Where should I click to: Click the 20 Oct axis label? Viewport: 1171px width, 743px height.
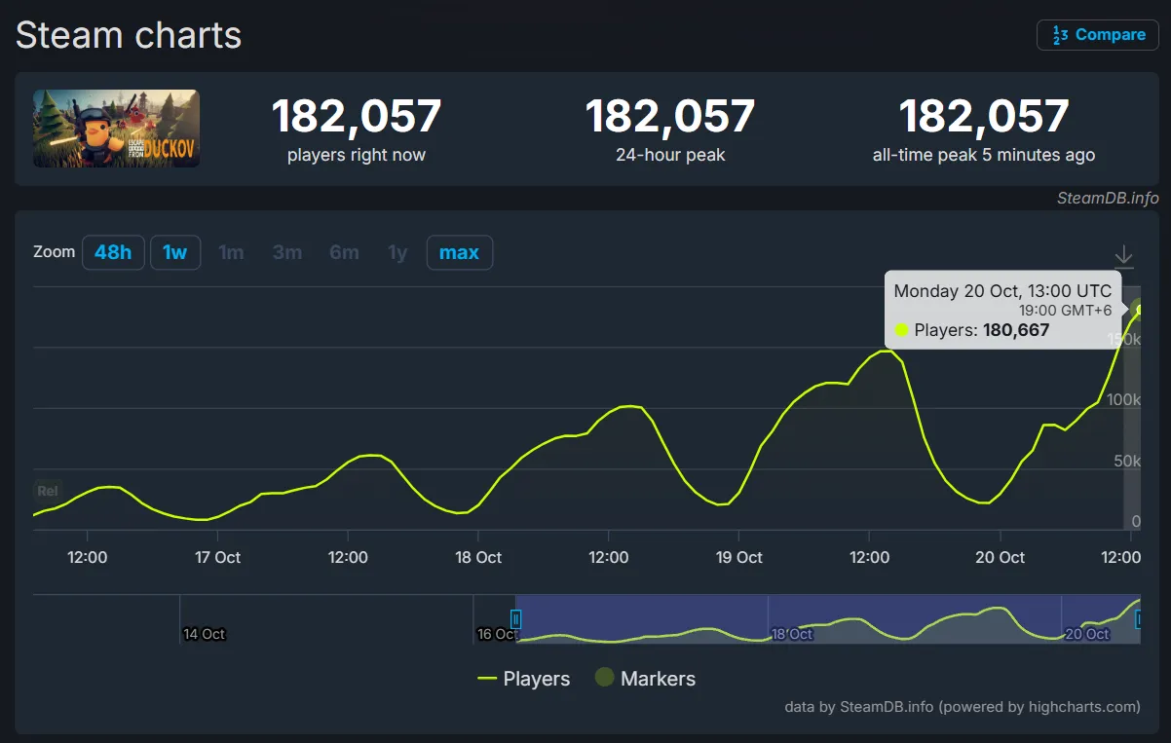click(1001, 557)
